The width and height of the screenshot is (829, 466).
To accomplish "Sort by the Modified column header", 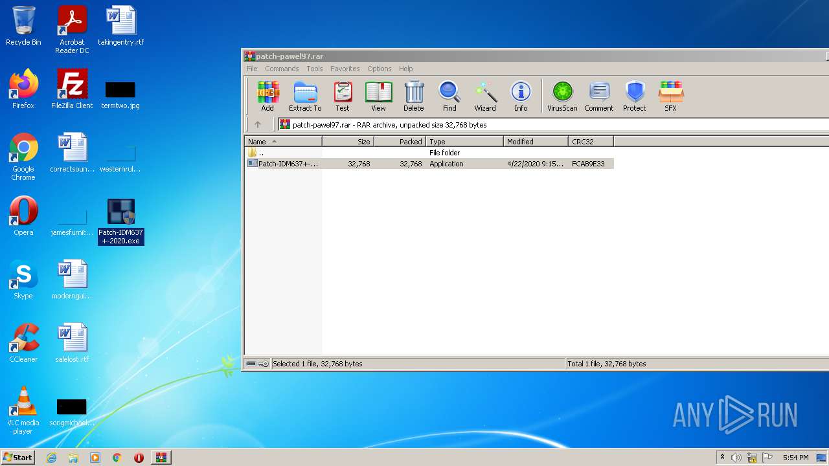I will click(536, 142).
